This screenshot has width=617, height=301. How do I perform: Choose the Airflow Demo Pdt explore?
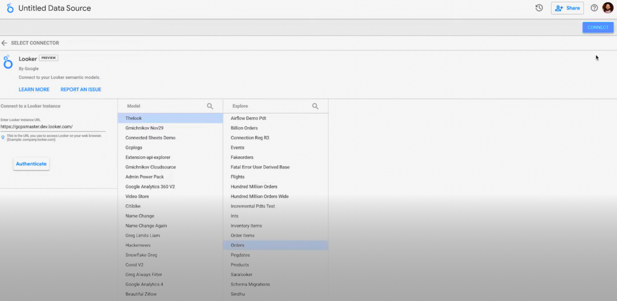(x=275, y=118)
